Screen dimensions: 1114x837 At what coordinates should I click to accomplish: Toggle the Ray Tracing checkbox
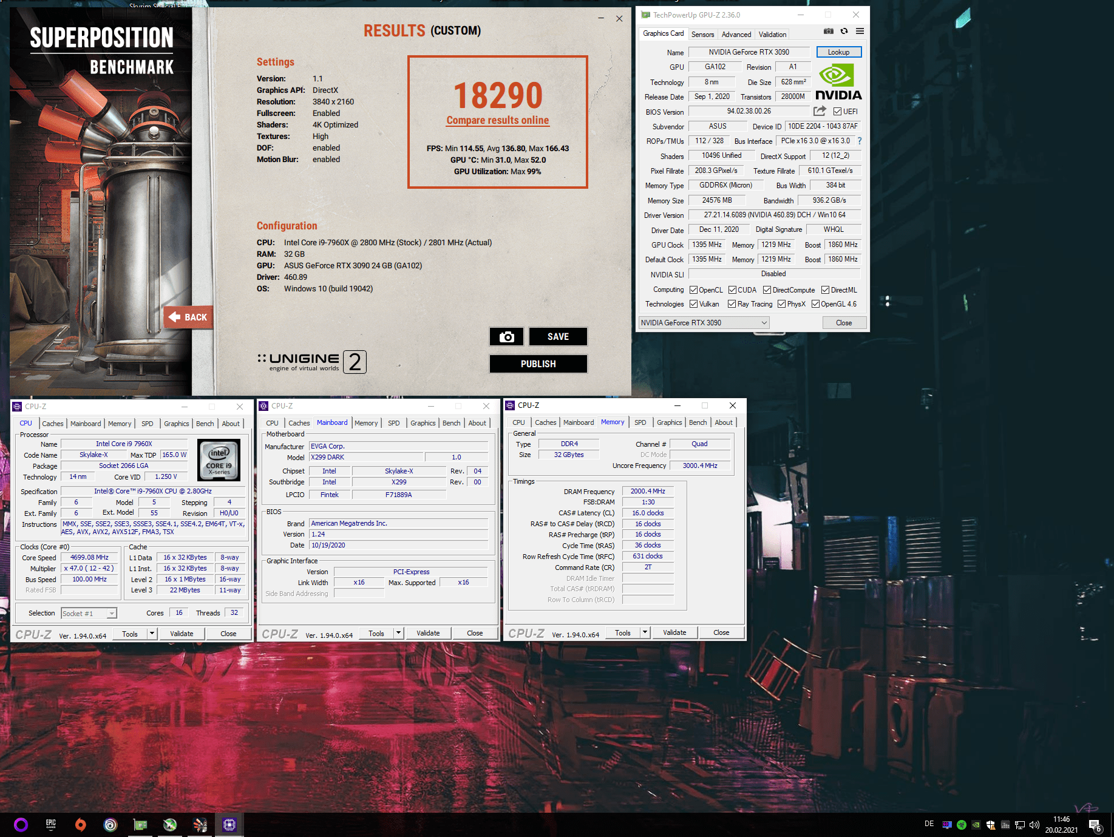tap(732, 304)
